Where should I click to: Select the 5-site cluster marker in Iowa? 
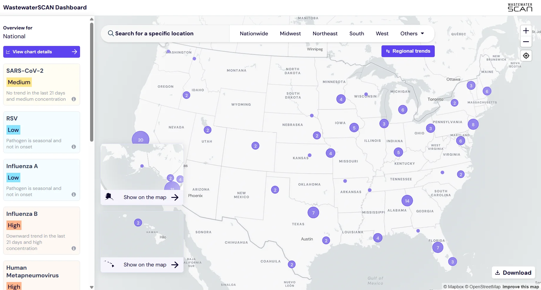[354, 128]
